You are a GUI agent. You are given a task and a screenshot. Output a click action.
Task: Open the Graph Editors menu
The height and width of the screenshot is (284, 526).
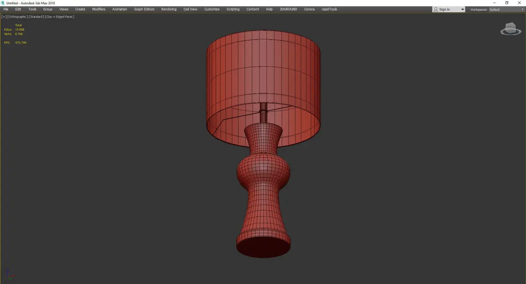click(x=144, y=9)
